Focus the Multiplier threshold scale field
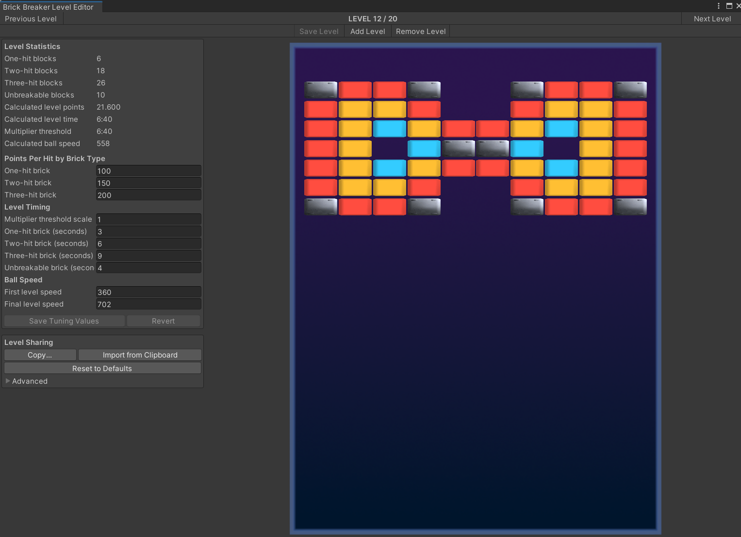 (x=148, y=219)
